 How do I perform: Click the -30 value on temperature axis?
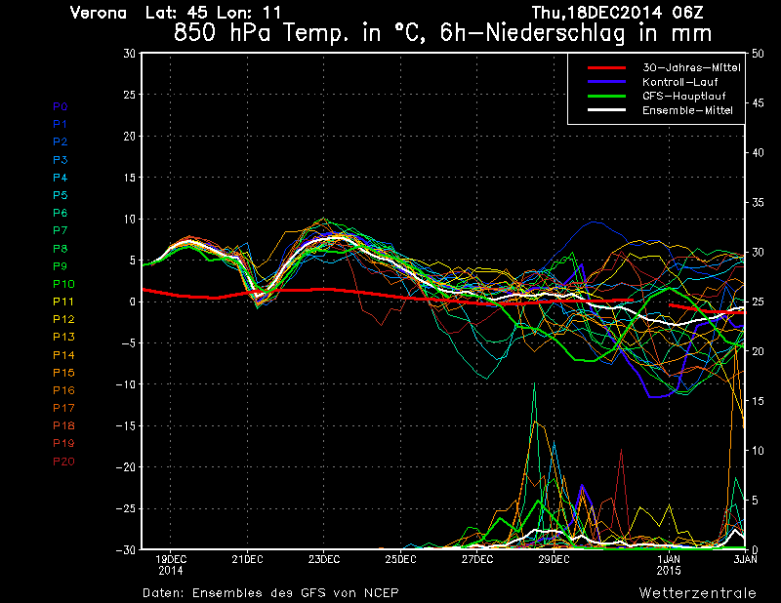point(126,549)
